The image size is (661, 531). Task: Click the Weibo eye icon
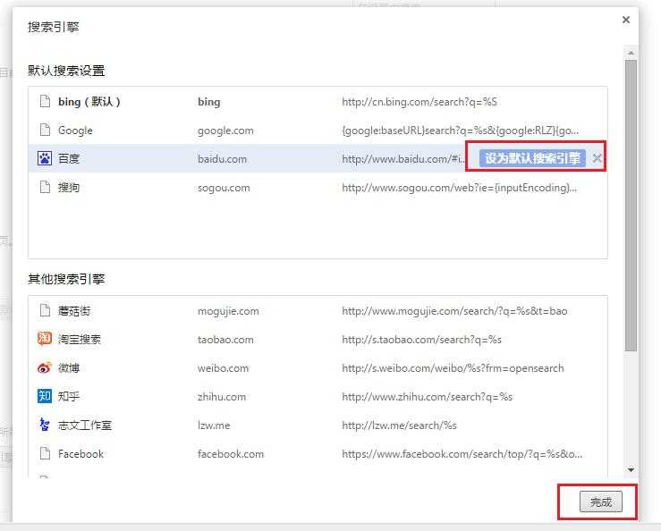(x=45, y=367)
